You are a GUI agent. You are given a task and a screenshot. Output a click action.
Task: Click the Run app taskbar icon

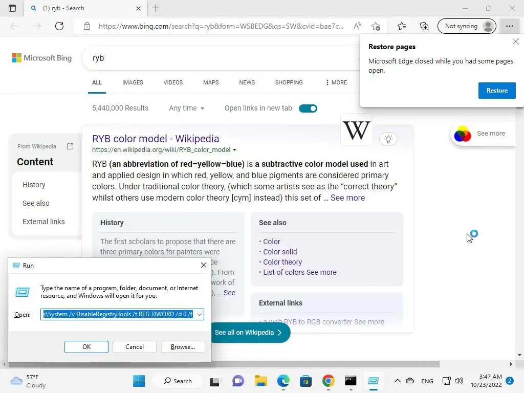(373, 381)
